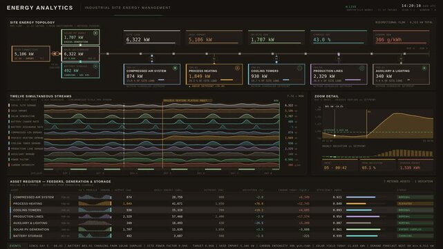Click the Battery Storage sparkline thumbnail

click(95, 235)
